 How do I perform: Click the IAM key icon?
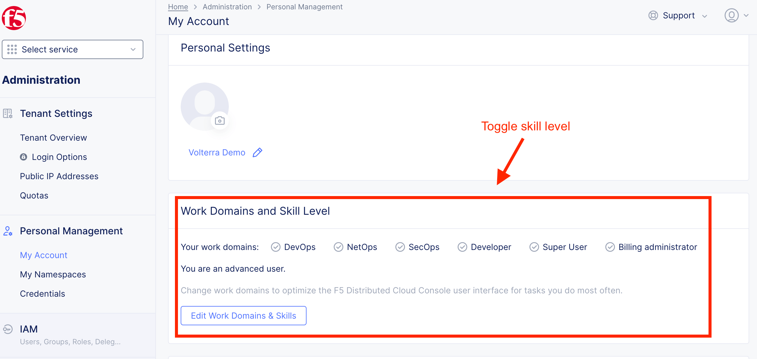coord(8,329)
